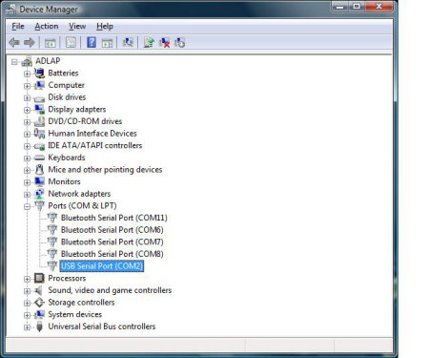The image size is (429, 358).
Task: Select Bluetooth Serial Port (COM6)
Action: coord(112,230)
